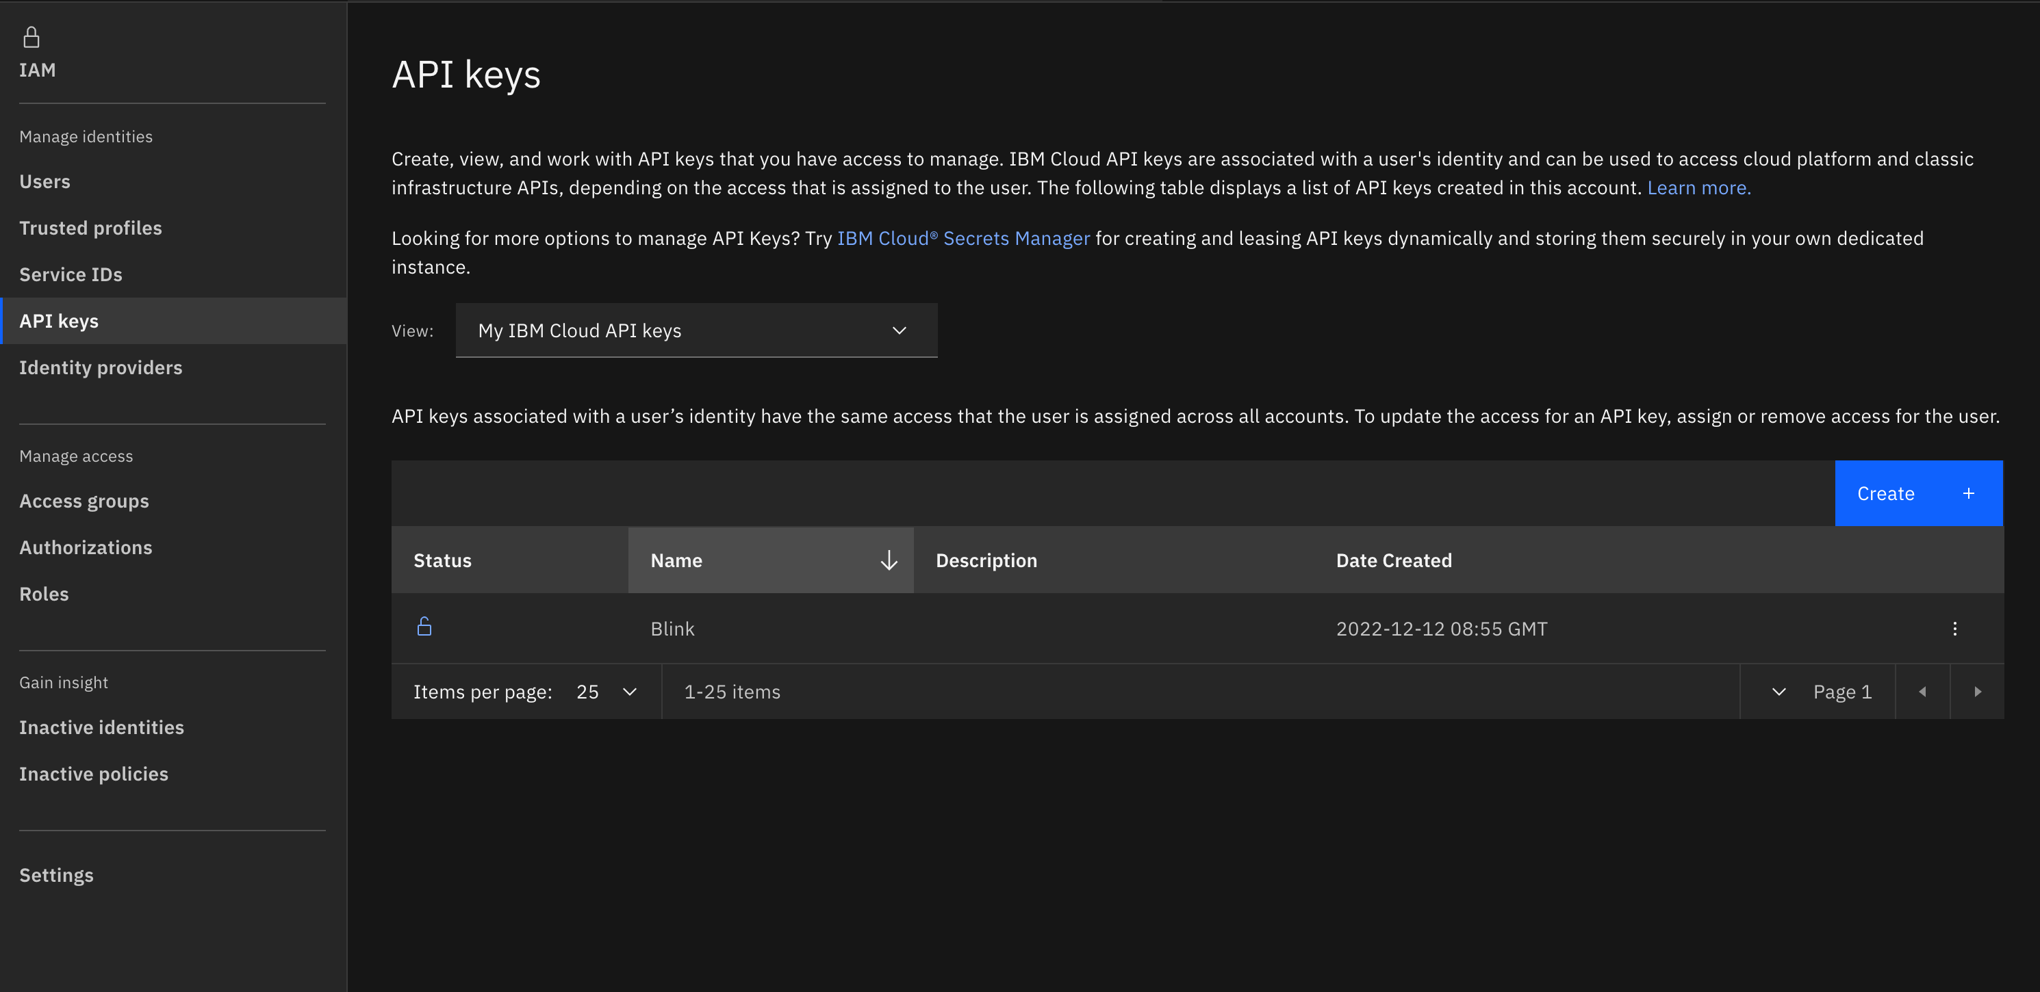Click the Blink API key name

coord(672,629)
